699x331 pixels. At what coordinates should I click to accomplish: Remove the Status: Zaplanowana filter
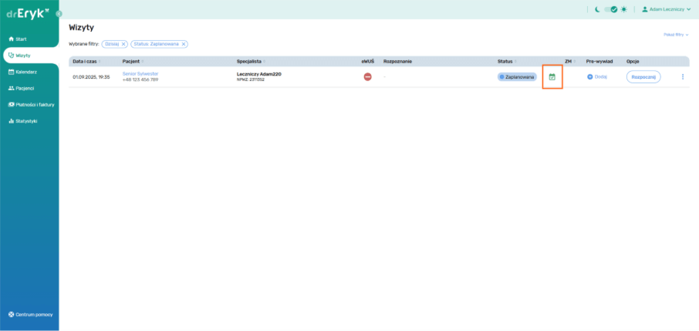(183, 44)
